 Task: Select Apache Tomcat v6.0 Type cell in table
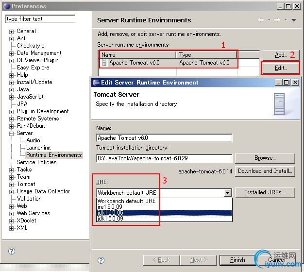[204, 63]
